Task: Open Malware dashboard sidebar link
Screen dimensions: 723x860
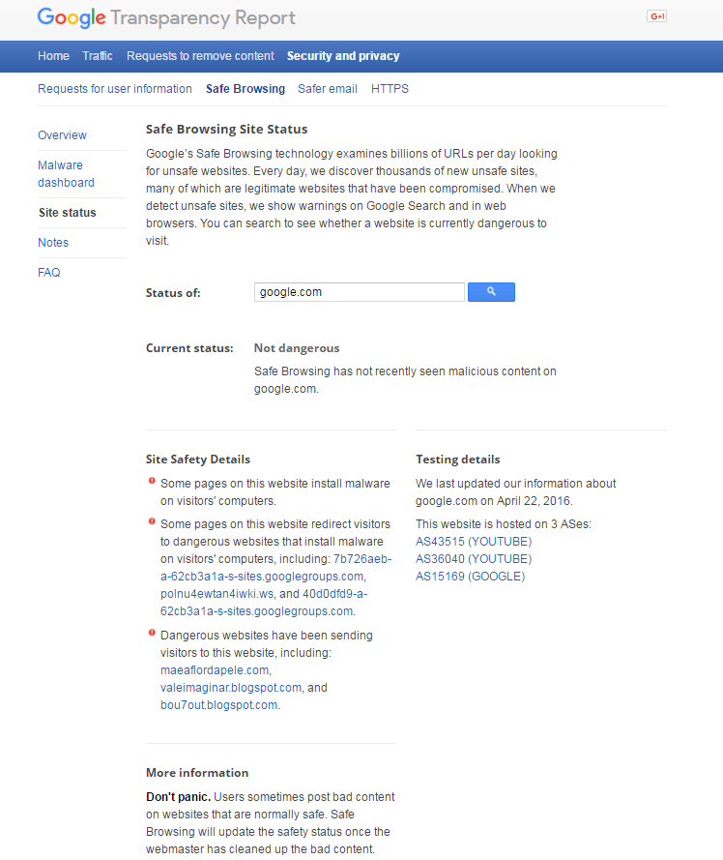Action: (x=66, y=174)
